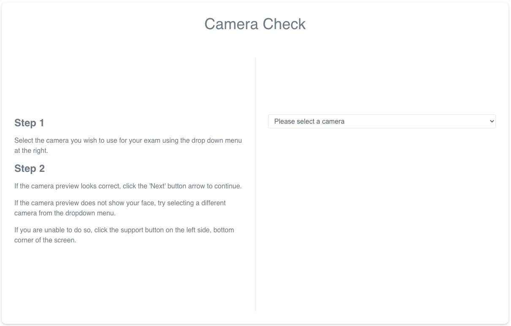Click the empty camera preview area below the dropdown

tap(382, 220)
